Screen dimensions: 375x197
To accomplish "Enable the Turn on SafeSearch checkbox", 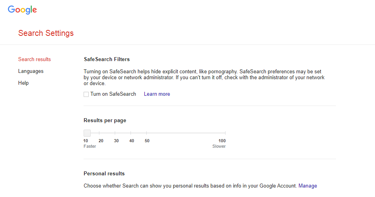I will point(86,94).
